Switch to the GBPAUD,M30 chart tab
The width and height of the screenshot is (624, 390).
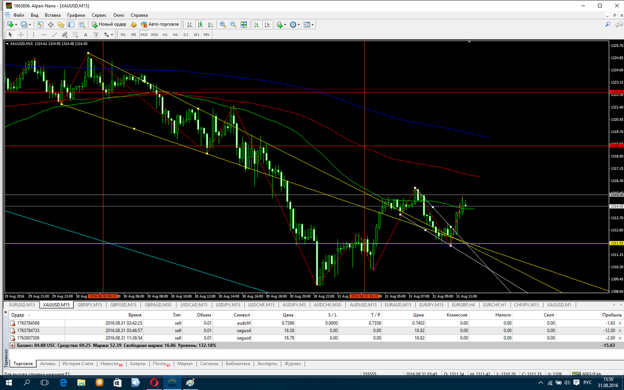pos(159,305)
